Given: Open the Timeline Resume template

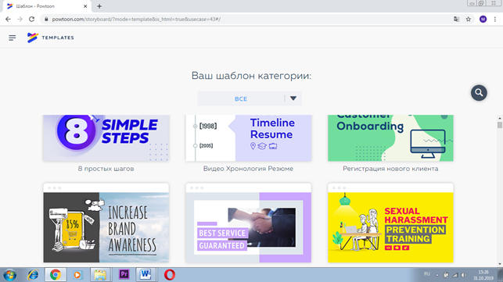Looking at the screenshot, I should [248, 137].
